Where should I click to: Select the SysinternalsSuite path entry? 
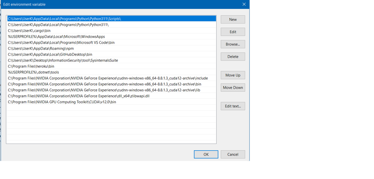(111, 60)
